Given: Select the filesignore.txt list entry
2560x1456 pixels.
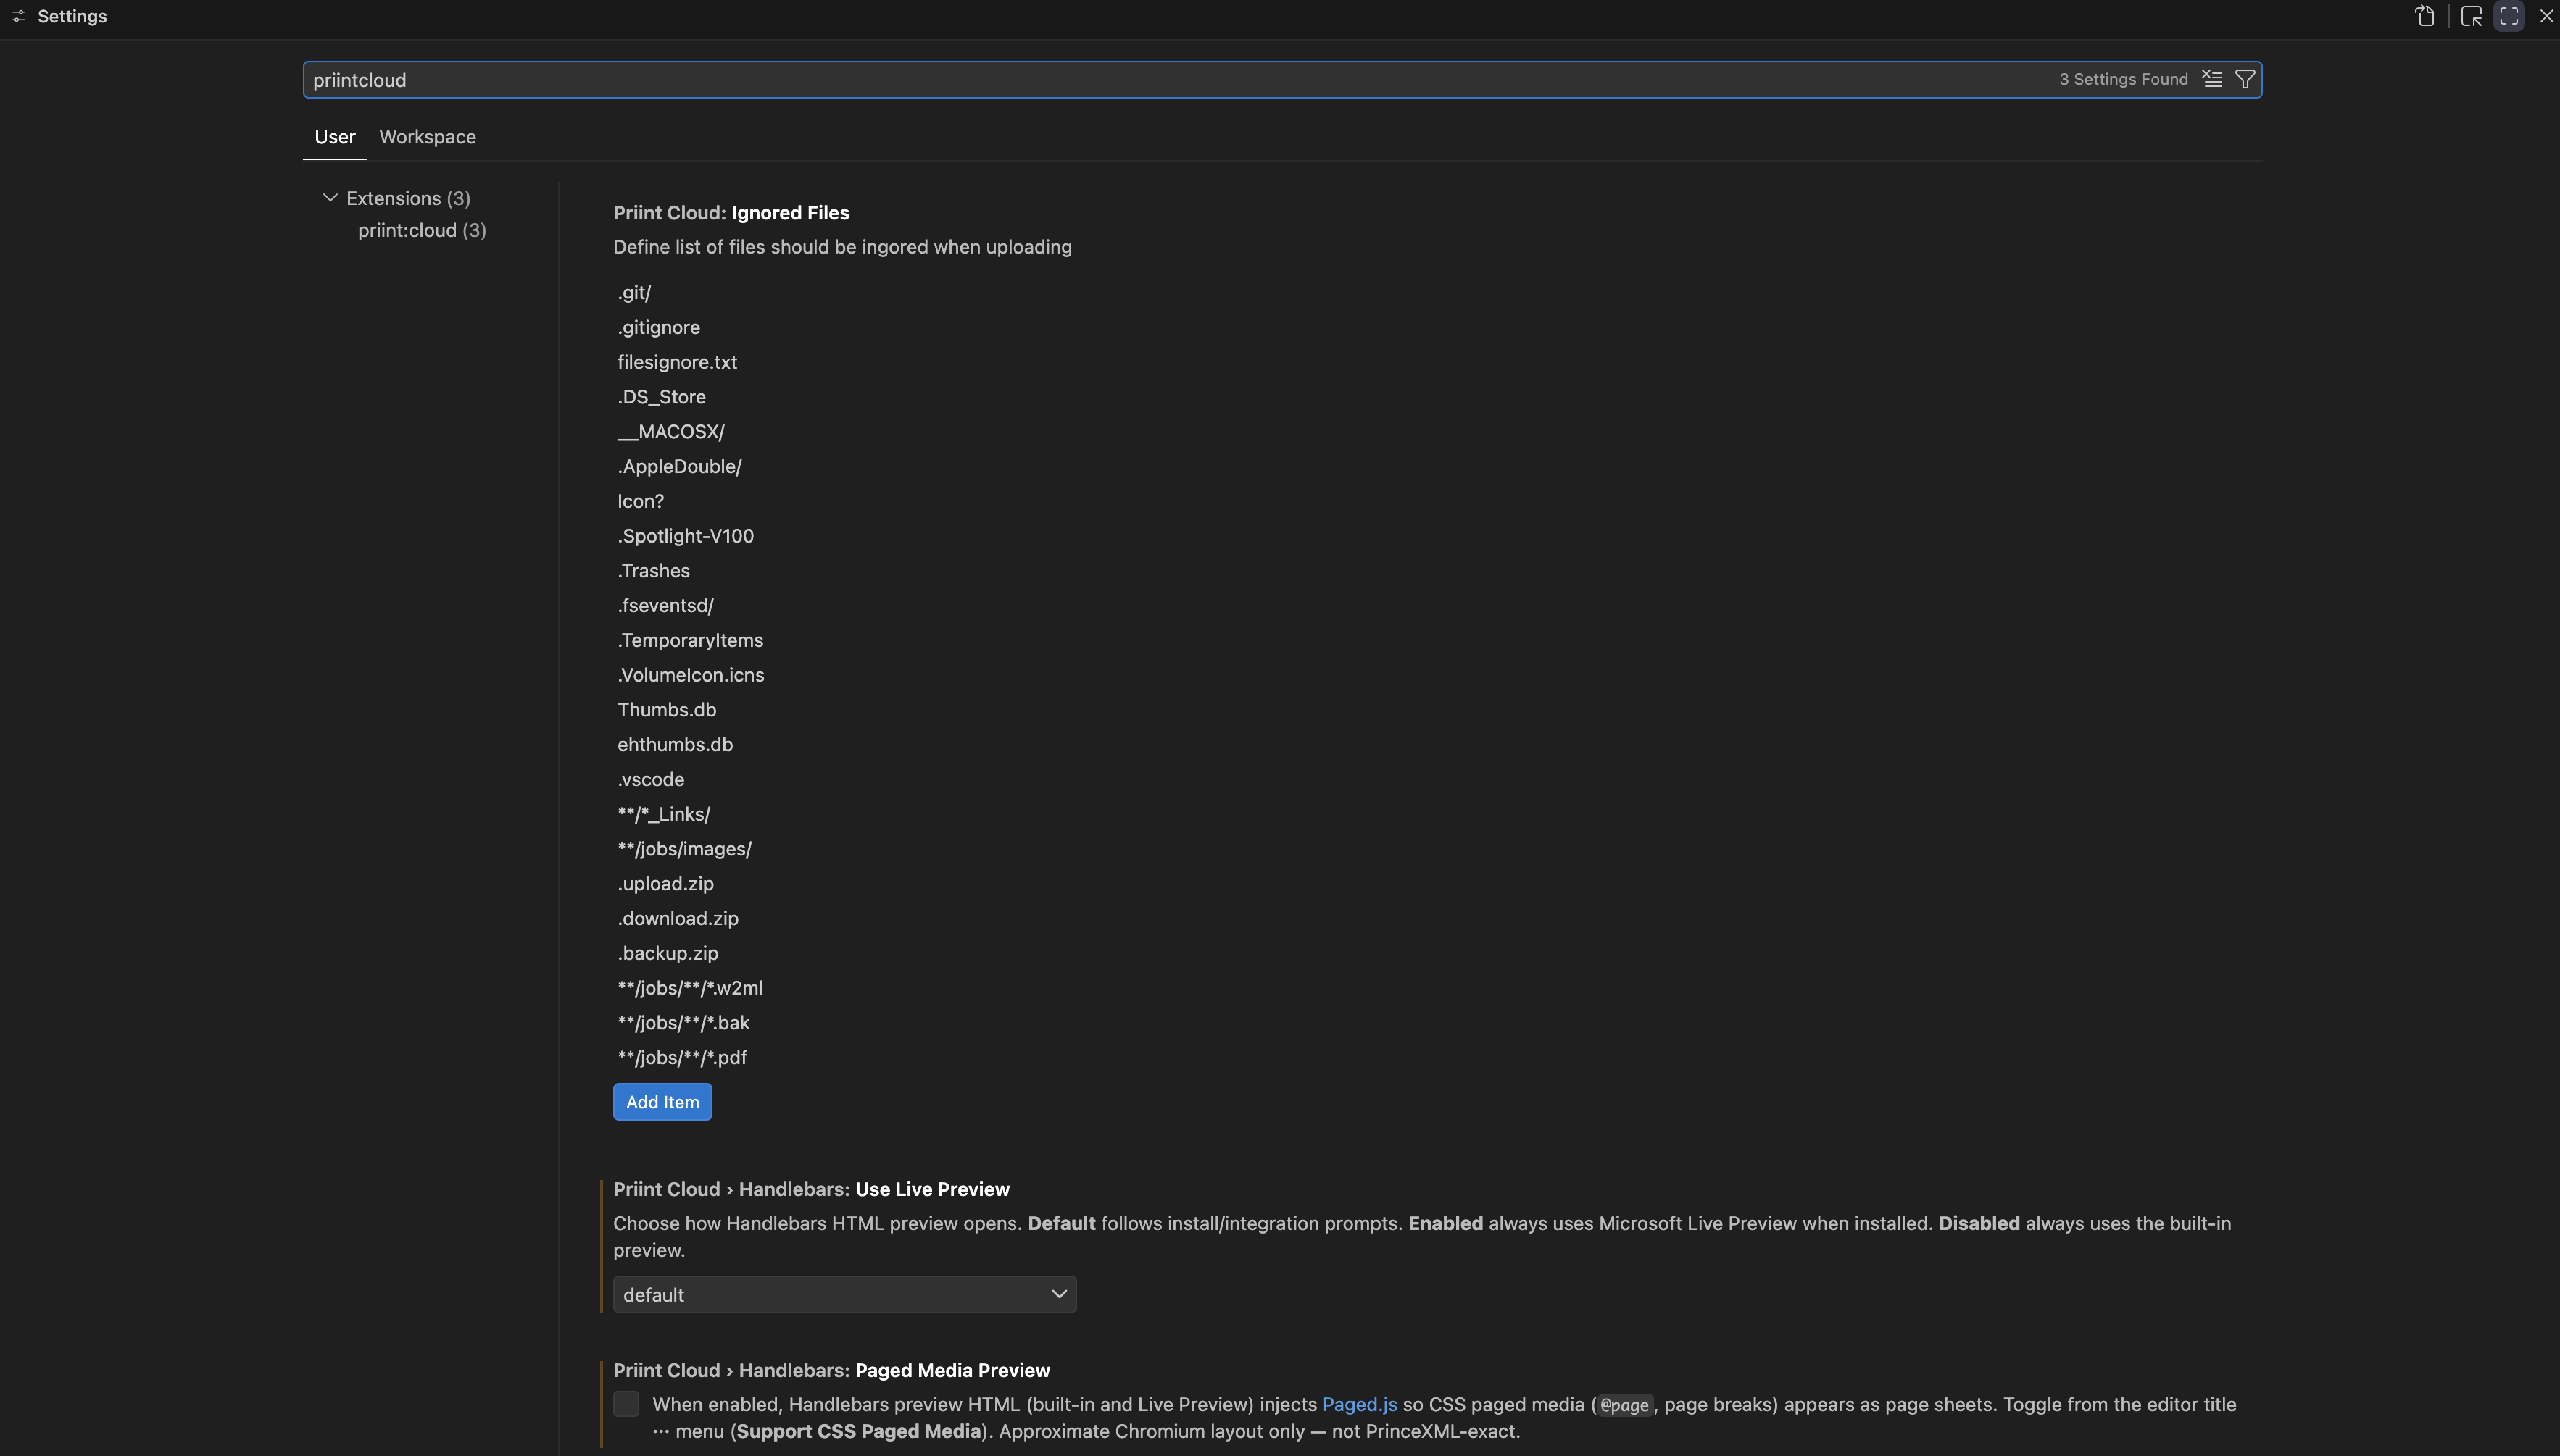Looking at the screenshot, I should coord(677,362).
